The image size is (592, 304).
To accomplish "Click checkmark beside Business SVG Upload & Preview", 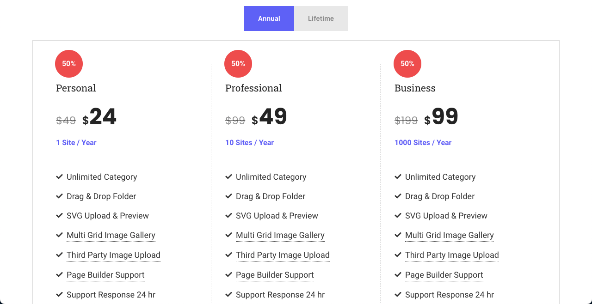I will tap(398, 216).
